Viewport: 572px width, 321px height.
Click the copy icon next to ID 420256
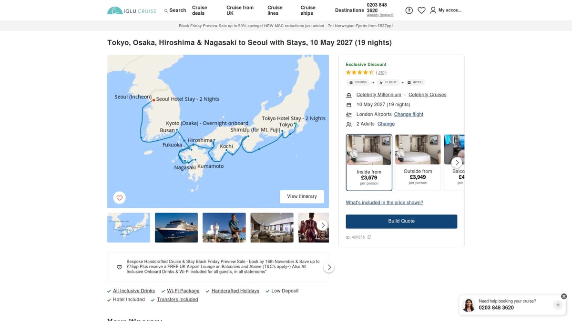(369, 236)
